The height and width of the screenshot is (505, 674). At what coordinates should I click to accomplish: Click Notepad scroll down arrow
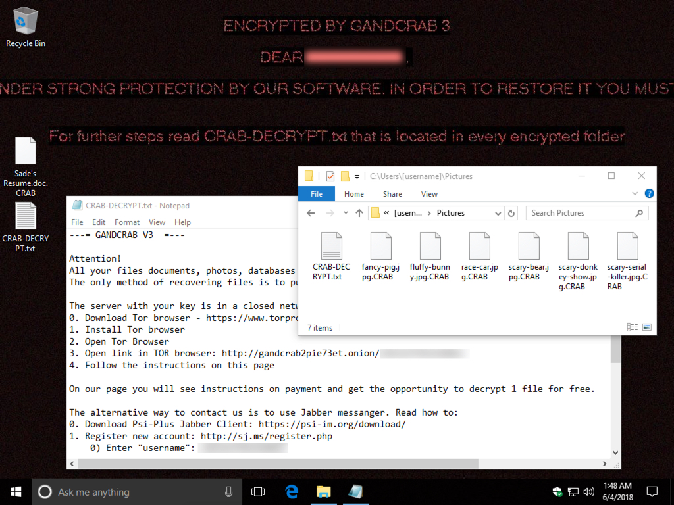615,452
